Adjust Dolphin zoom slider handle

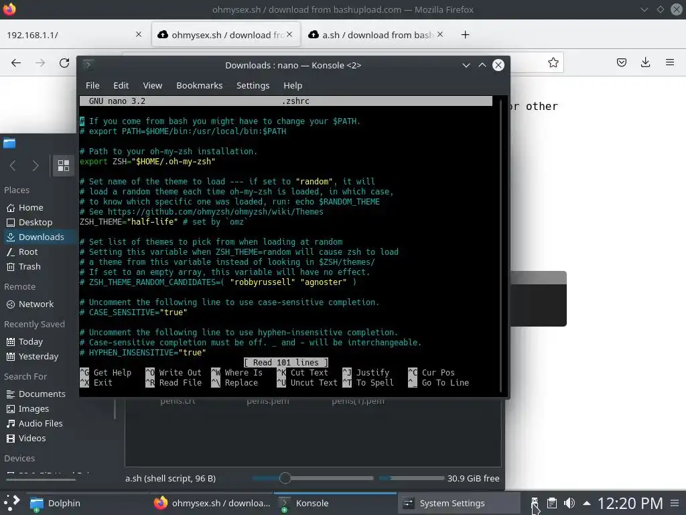tap(285, 478)
